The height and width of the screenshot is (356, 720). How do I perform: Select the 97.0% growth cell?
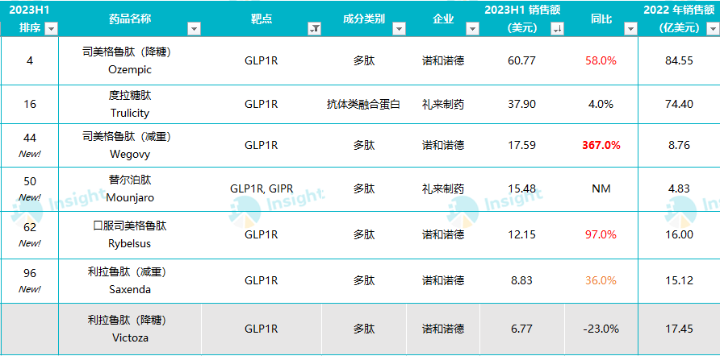(x=601, y=234)
